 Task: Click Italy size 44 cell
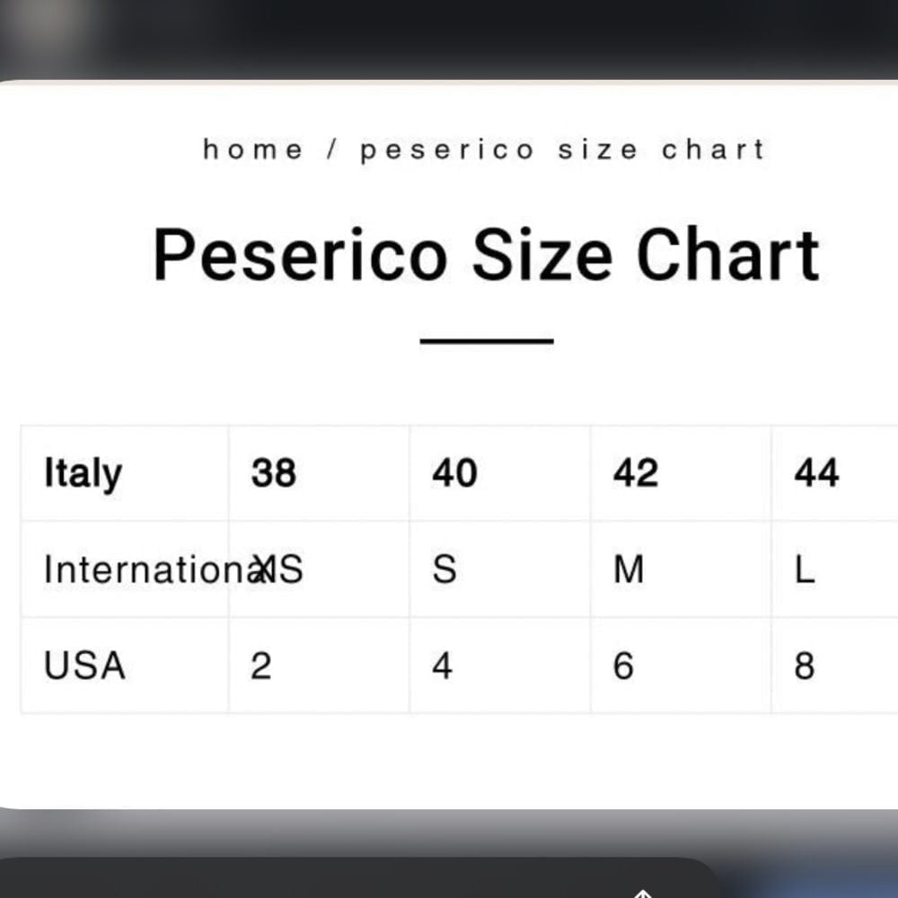click(x=835, y=473)
